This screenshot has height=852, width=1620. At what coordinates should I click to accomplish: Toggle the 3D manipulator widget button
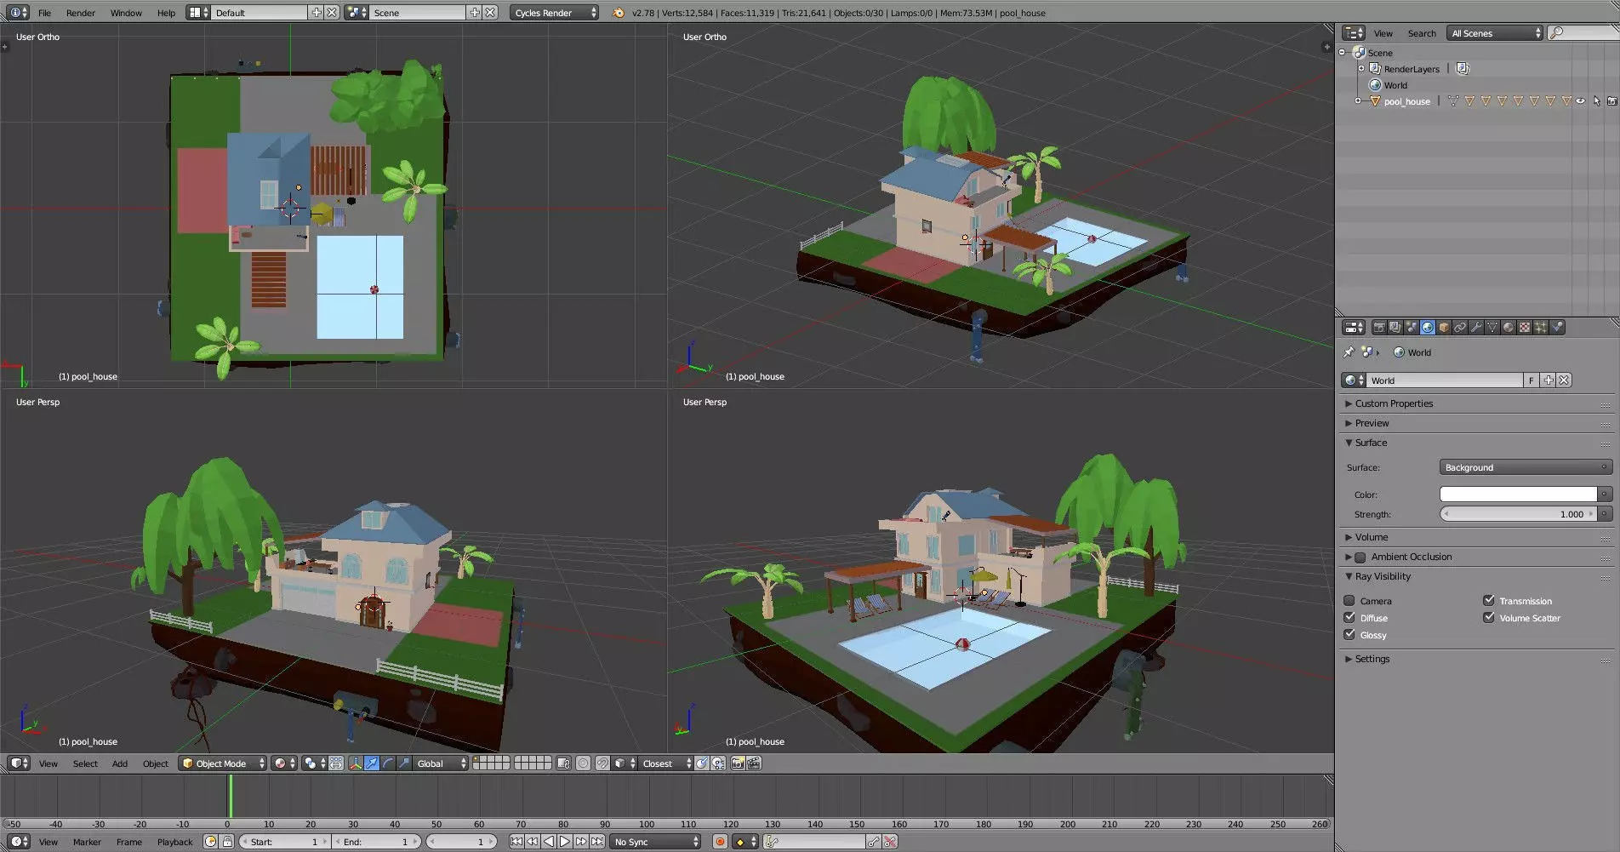click(356, 763)
